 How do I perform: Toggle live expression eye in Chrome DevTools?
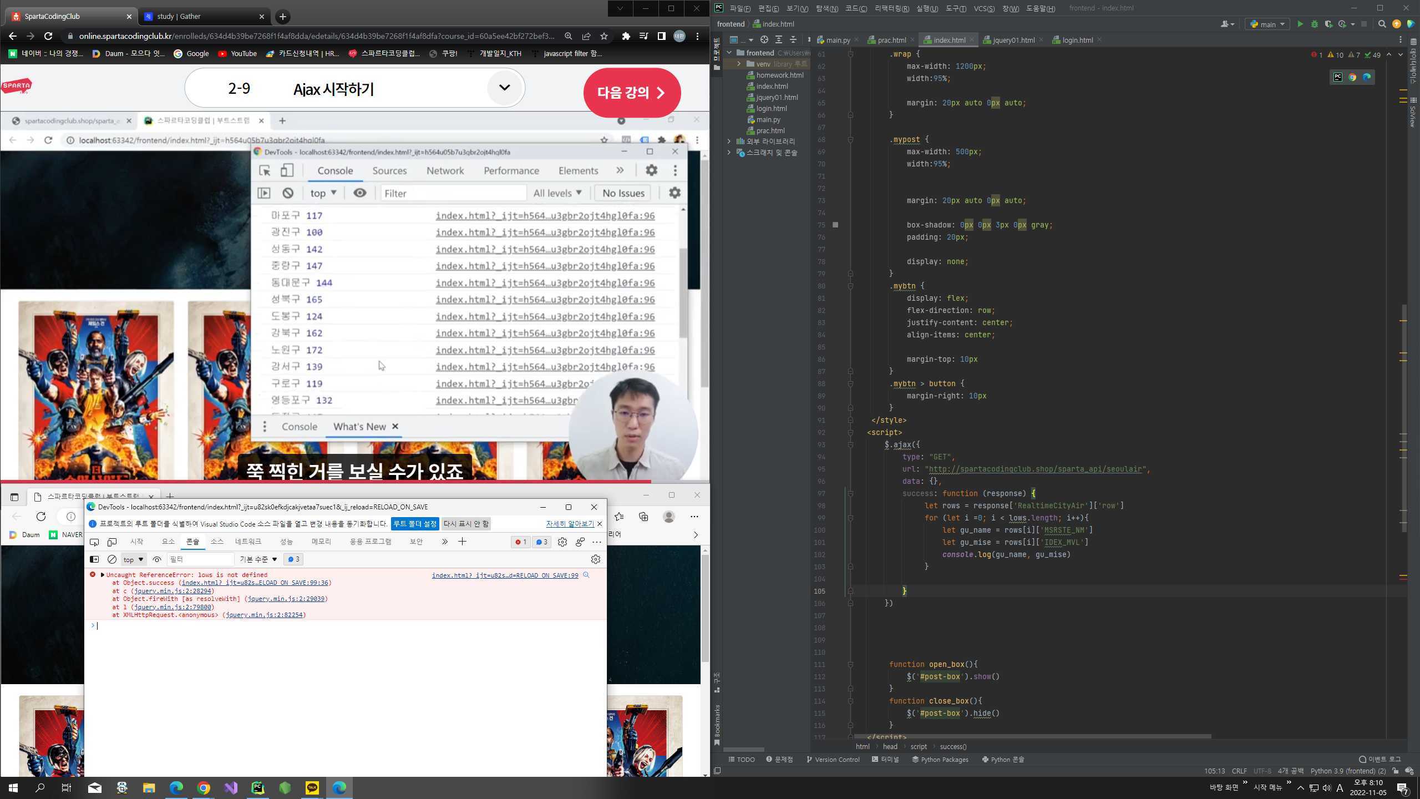coord(360,193)
